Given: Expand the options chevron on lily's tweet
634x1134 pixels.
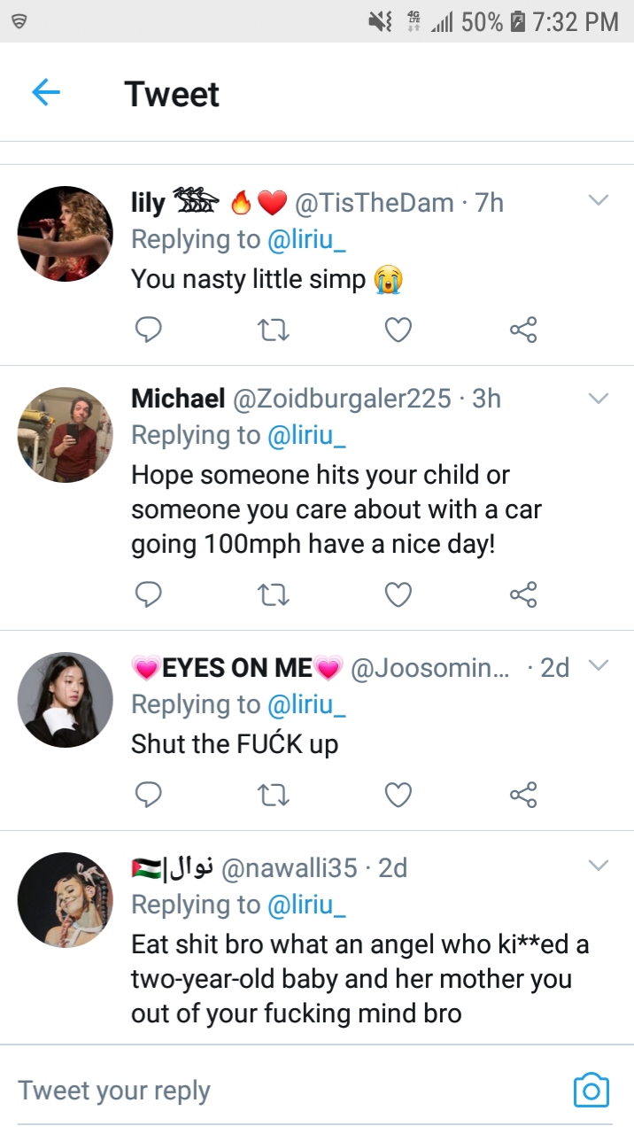Looking at the screenshot, I should tap(599, 201).
